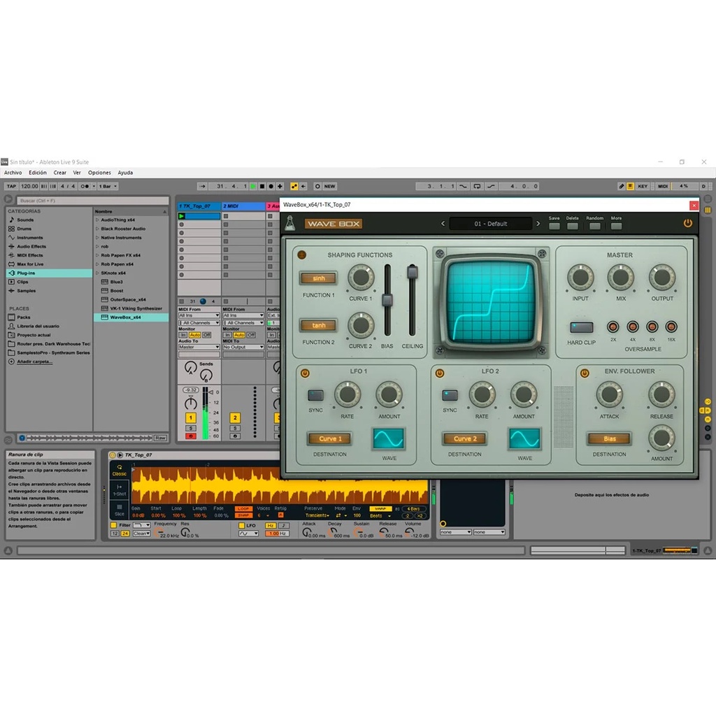Click the Random preset button

pos(594,226)
